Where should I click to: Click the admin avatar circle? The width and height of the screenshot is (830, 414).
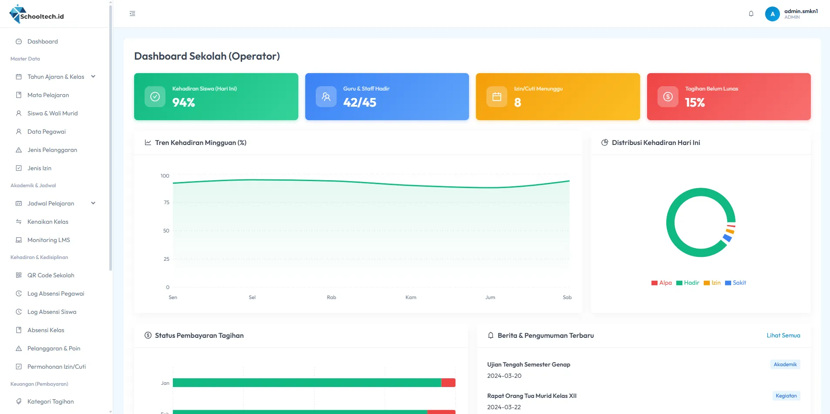click(773, 14)
